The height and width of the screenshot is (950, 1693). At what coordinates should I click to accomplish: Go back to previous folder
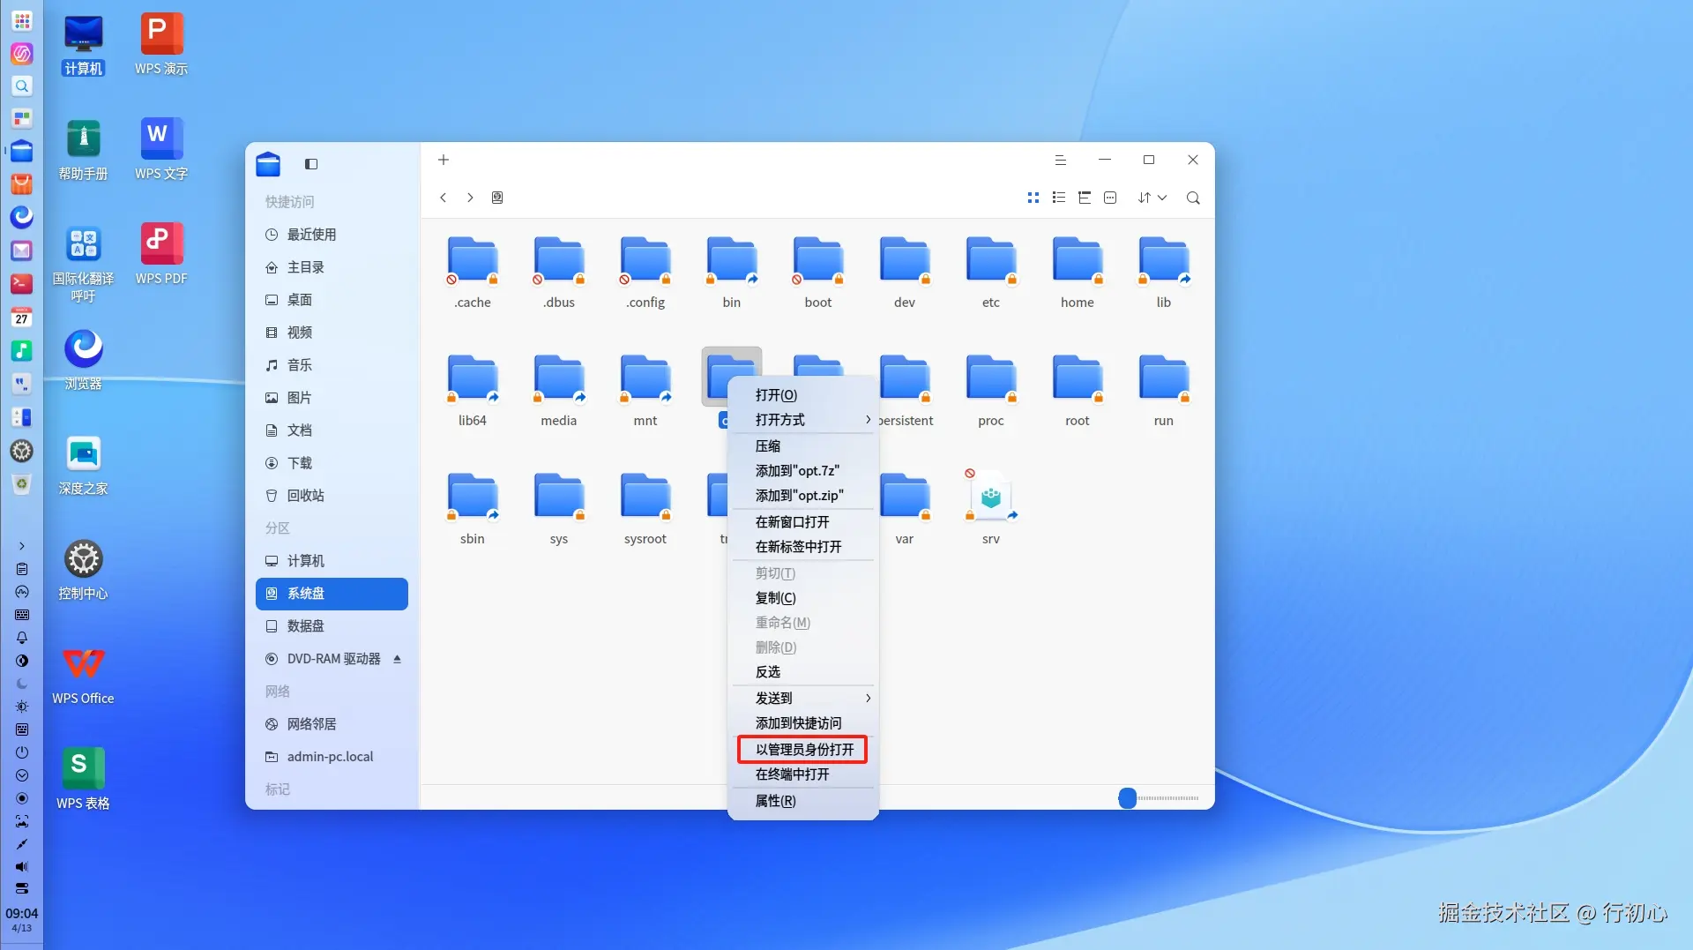[444, 198]
